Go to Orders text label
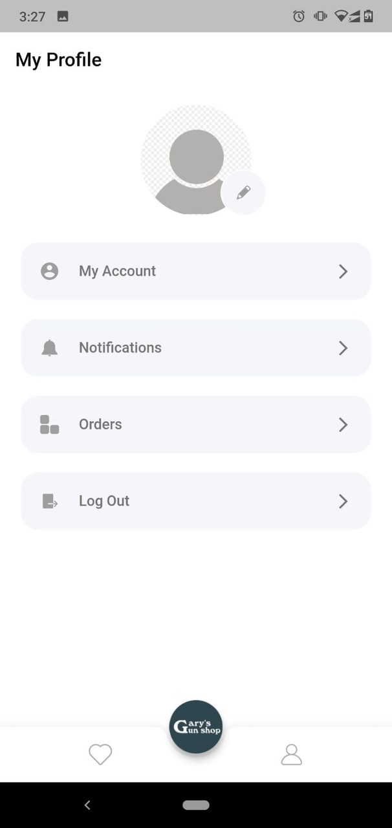392x828 pixels. coord(100,424)
